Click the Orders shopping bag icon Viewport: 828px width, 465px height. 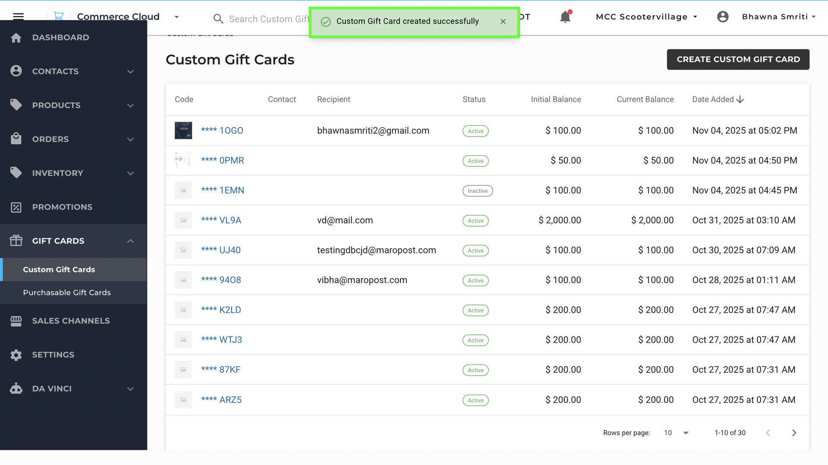tap(16, 138)
